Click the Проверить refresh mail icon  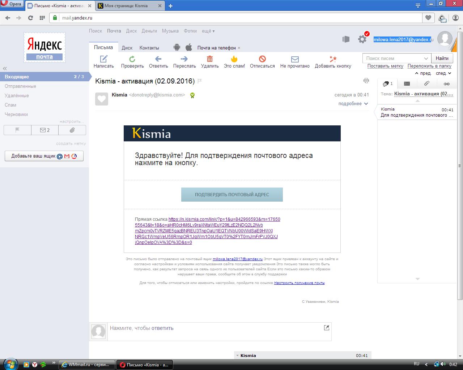coord(132,59)
